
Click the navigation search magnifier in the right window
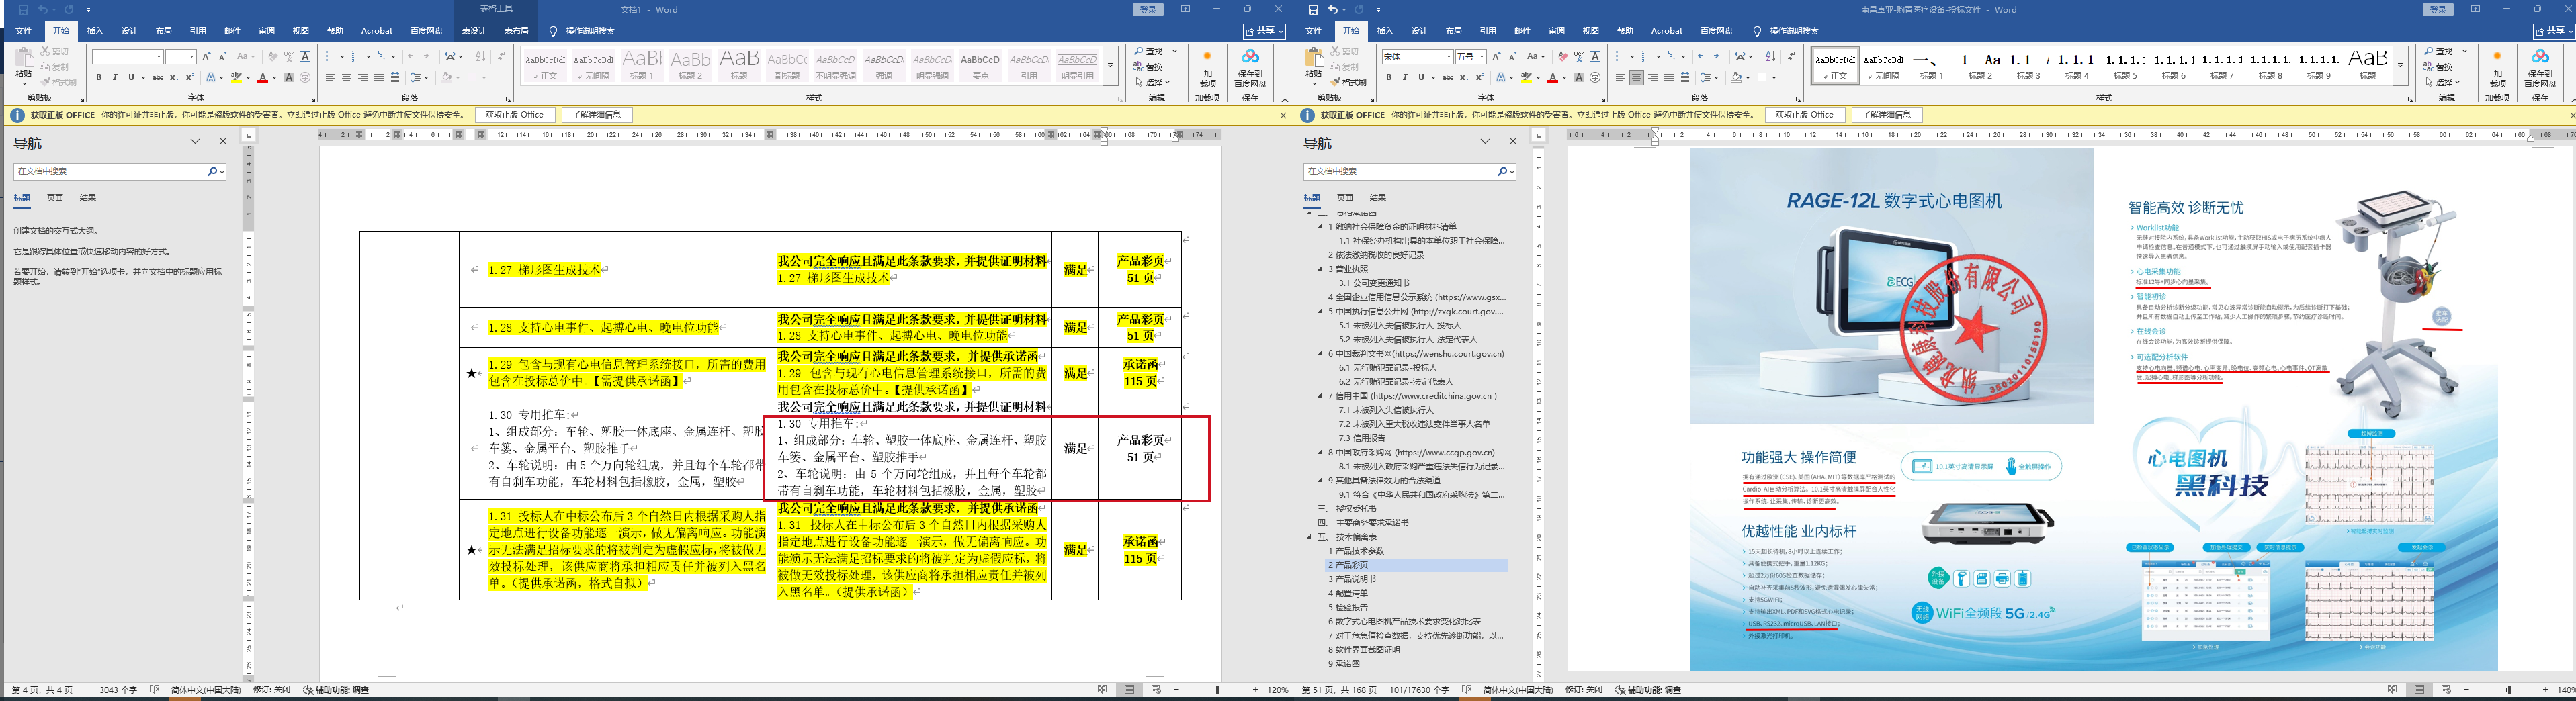click(x=1502, y=172)
